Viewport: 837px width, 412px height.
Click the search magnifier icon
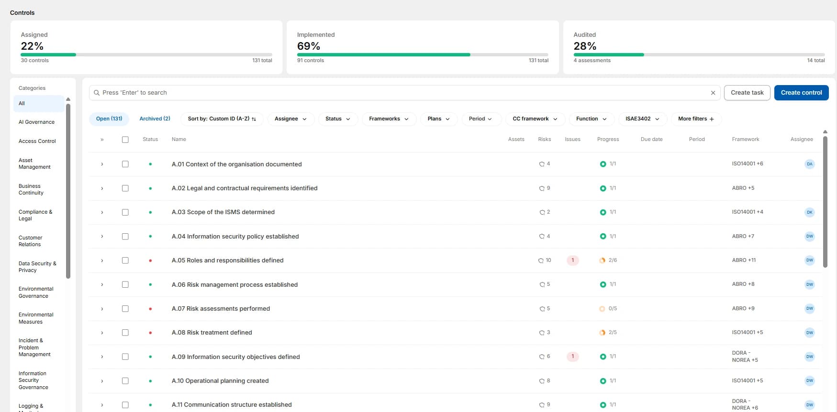pyautogui.click(x=97, y=93)
